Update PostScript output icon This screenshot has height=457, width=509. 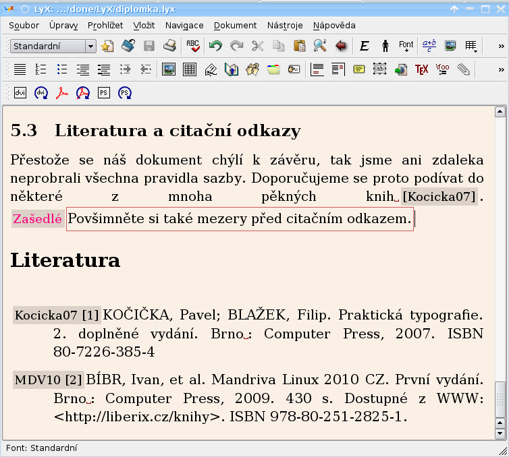(125, 93)
